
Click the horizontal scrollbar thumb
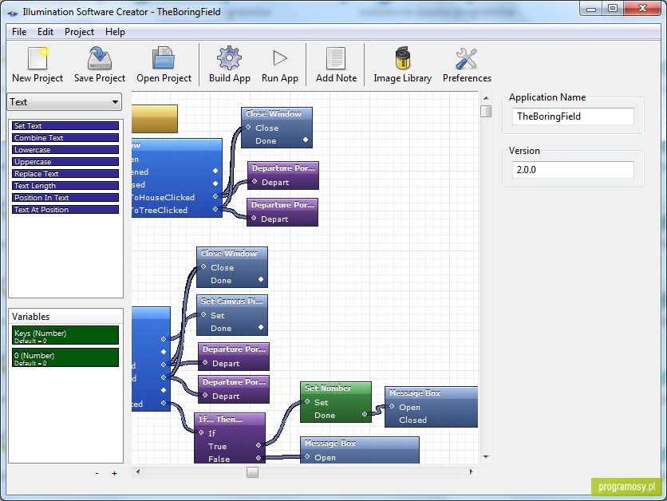click(252, 472)
